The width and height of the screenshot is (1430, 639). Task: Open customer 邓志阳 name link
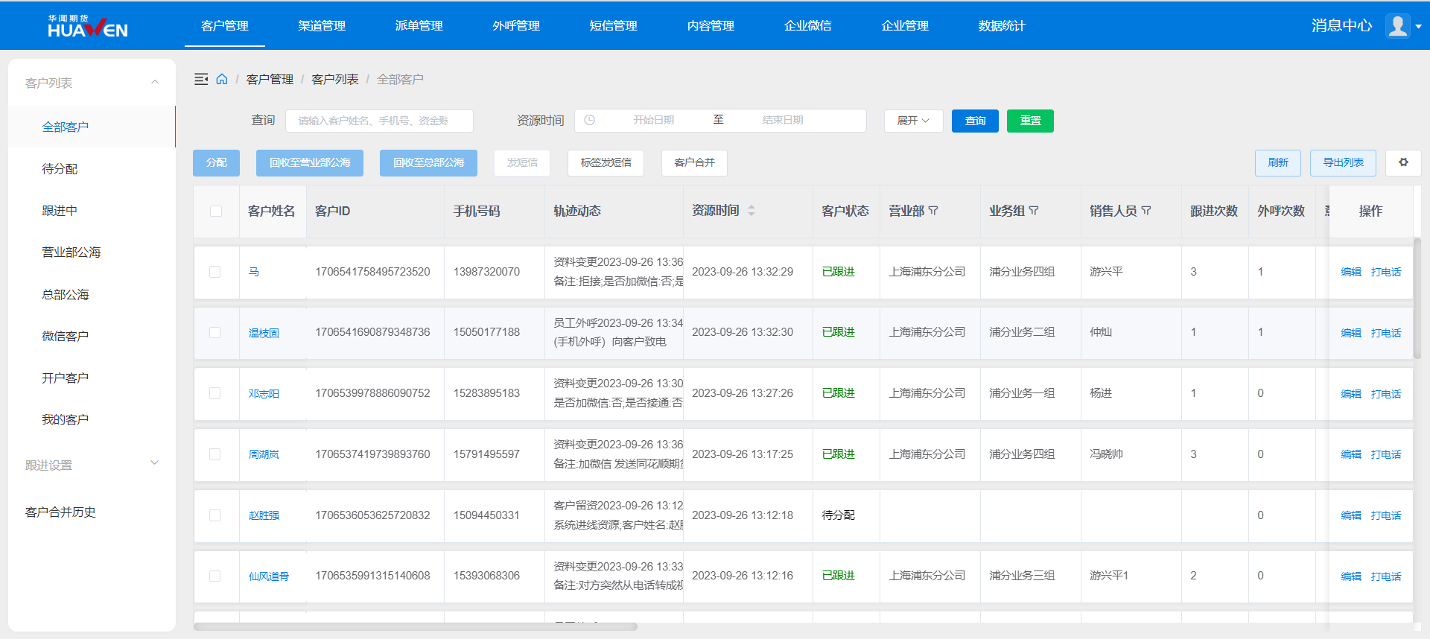coord(264,394)
